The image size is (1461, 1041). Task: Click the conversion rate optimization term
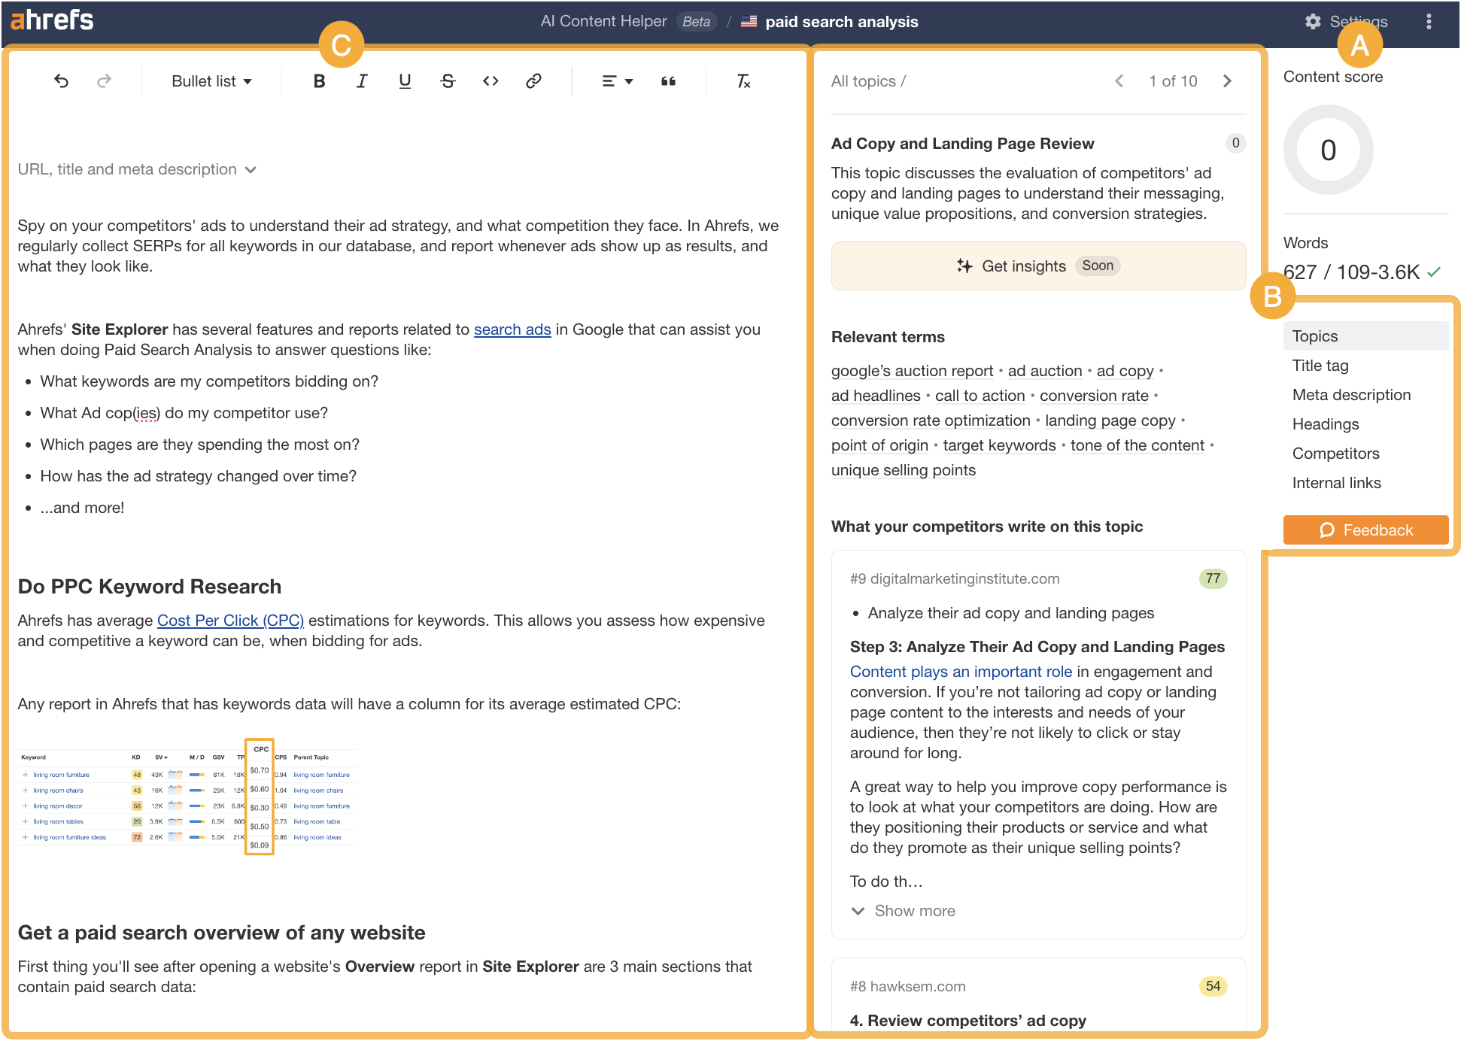click(931, 420)
